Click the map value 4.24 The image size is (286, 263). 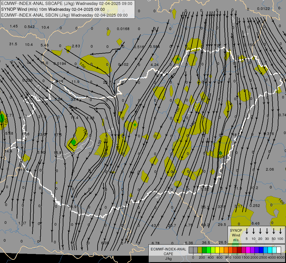pos(155,65)
